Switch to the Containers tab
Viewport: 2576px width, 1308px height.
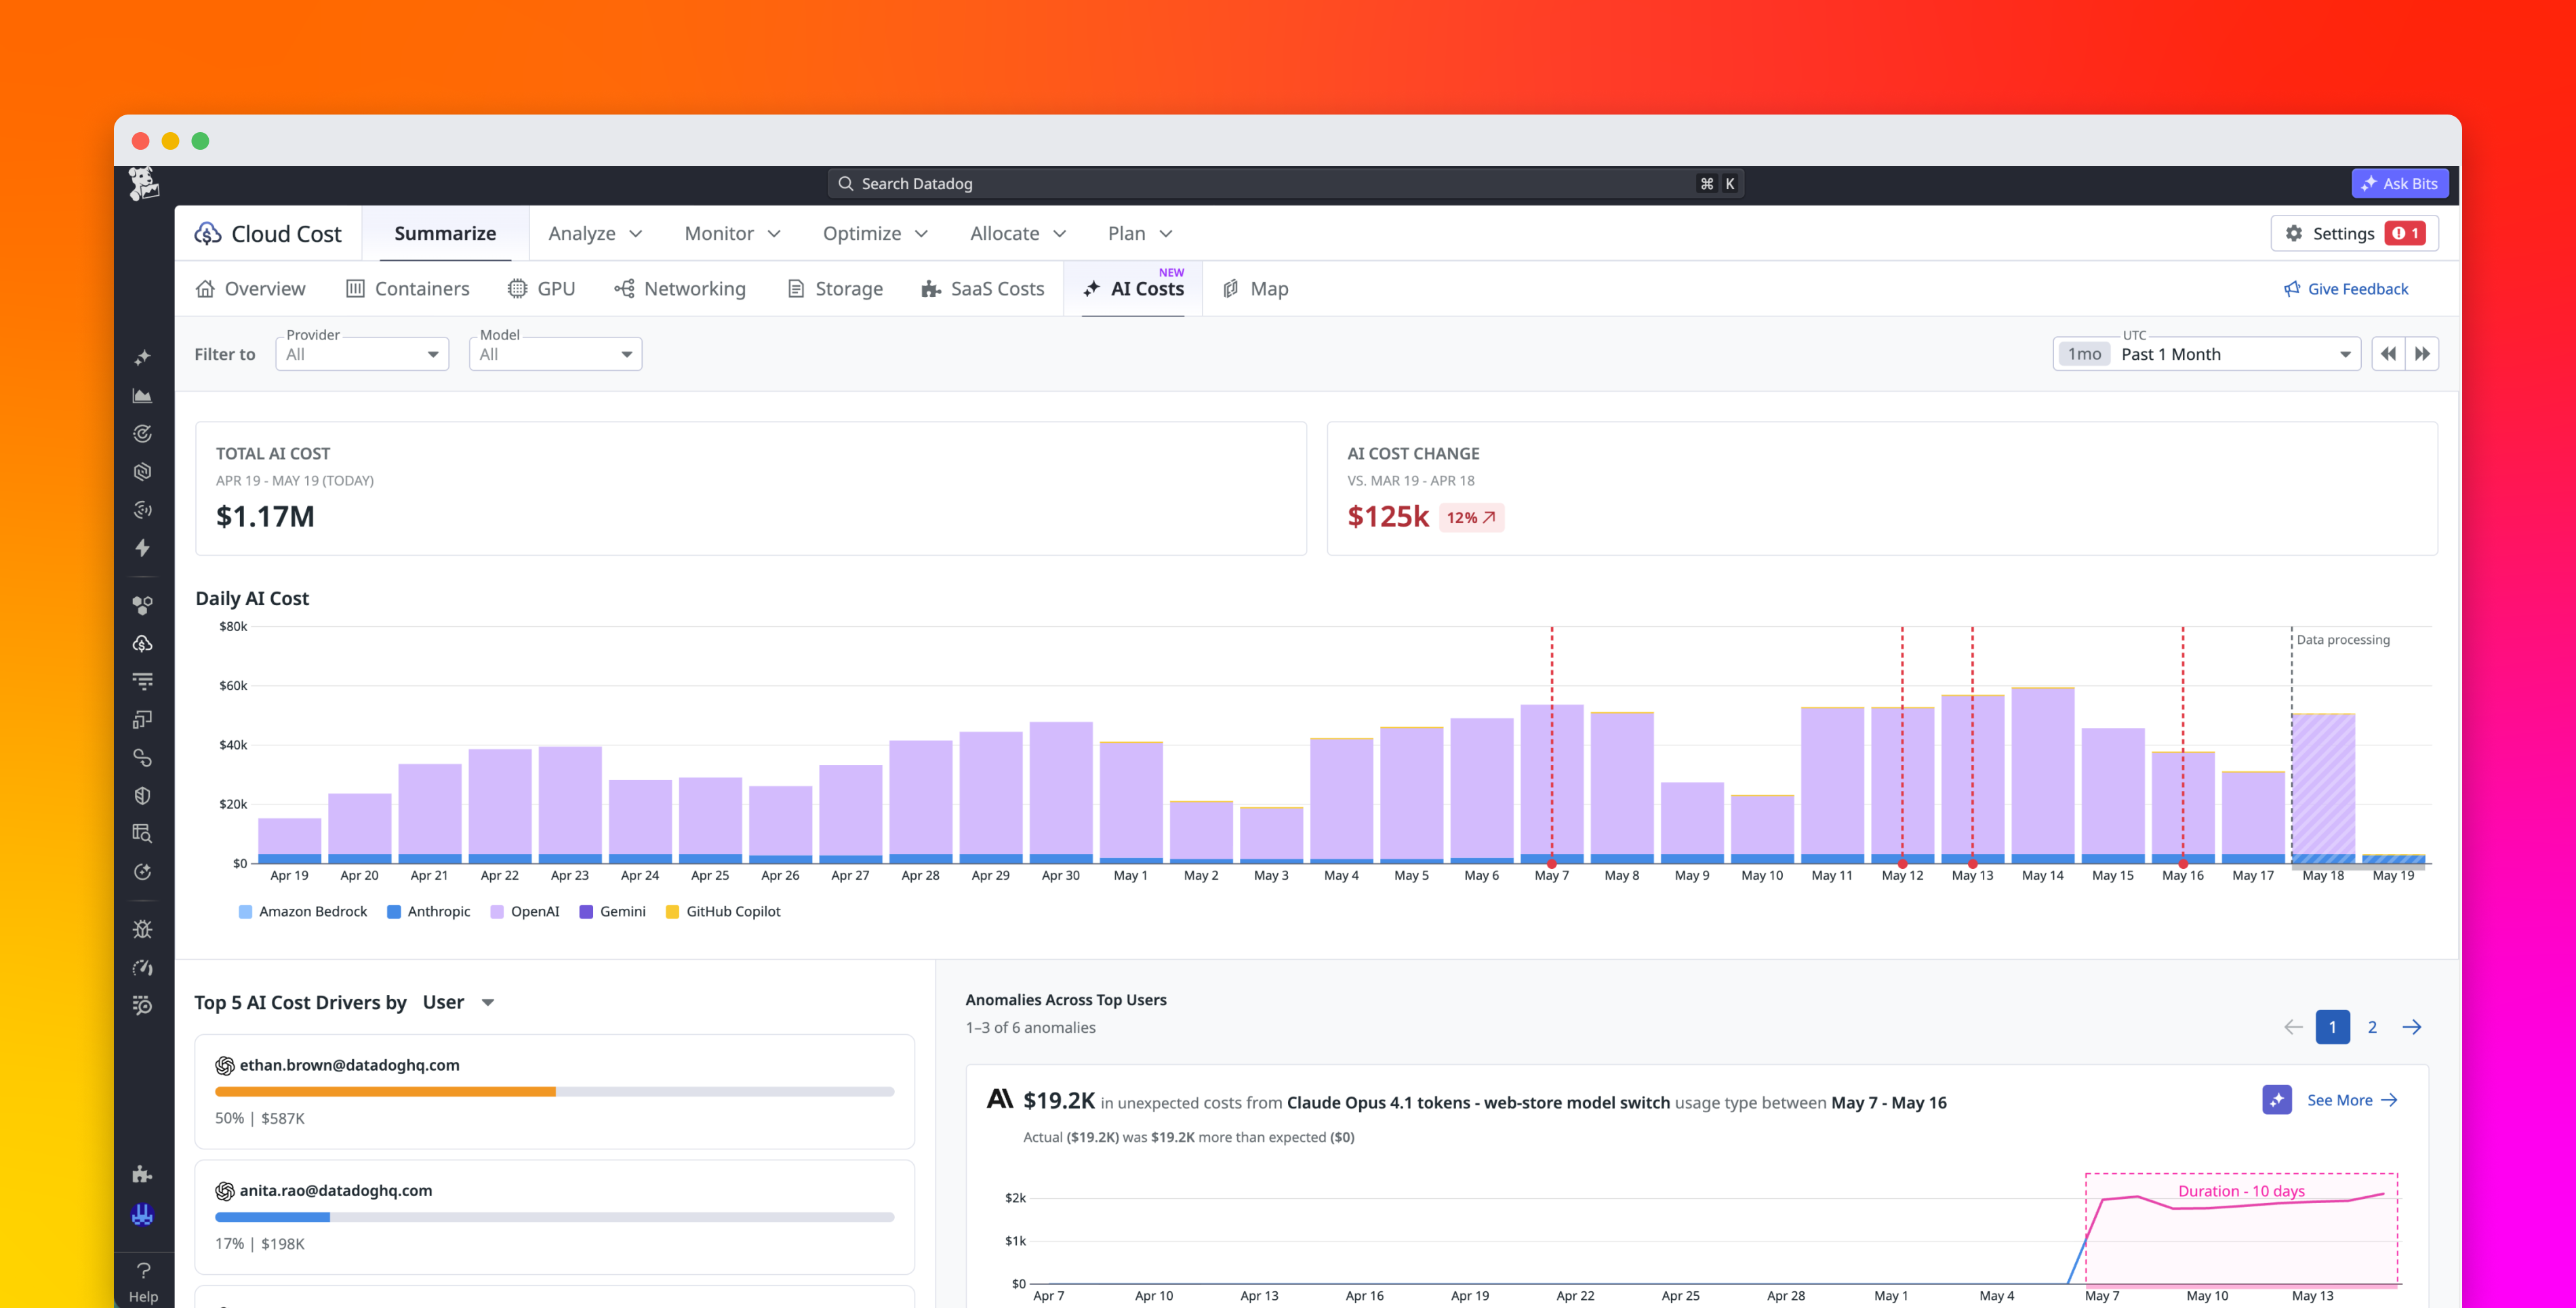tap(407, 289)
